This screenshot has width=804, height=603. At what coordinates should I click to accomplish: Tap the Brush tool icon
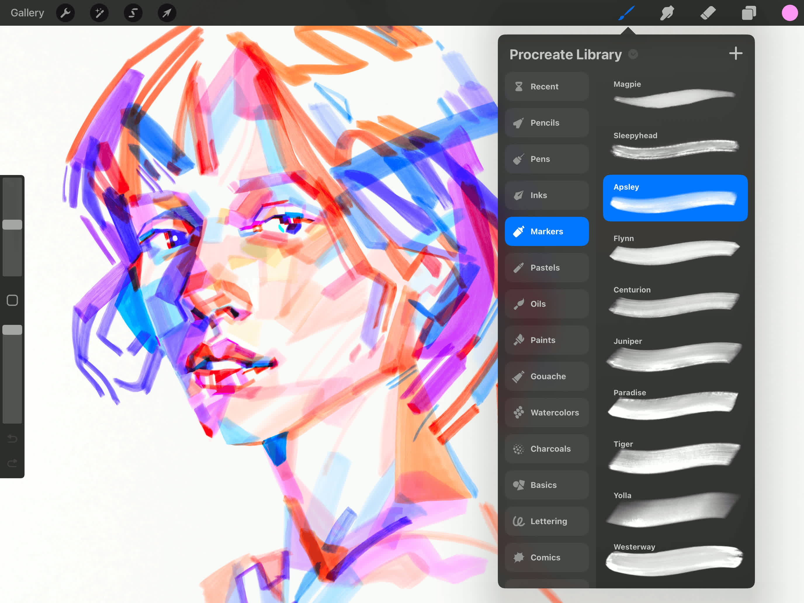626,13
